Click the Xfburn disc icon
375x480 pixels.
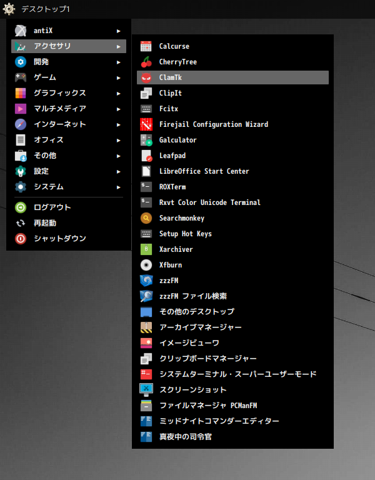pyautogui.click(x=146, y=265)
